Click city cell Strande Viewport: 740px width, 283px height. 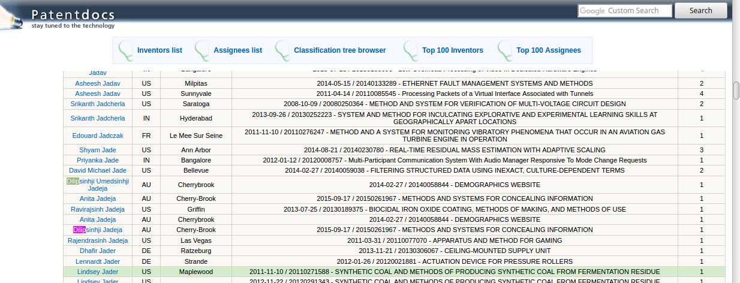click(196, 261)
